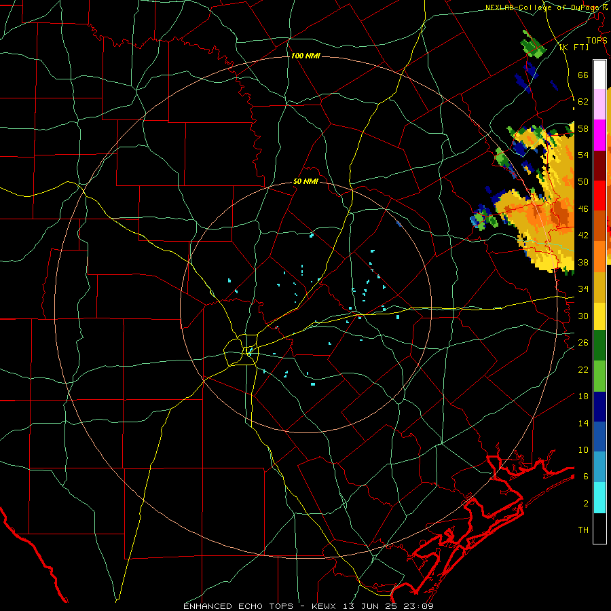Click the green echo near the top-right corner
The width and height of the screenshot is (611, 611).
coord(533,45)
